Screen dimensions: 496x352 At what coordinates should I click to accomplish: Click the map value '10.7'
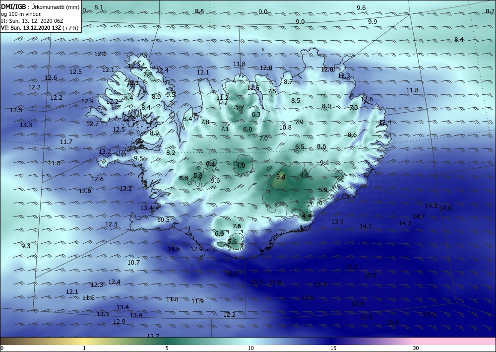pyautogui.click(x=133, y=262)
